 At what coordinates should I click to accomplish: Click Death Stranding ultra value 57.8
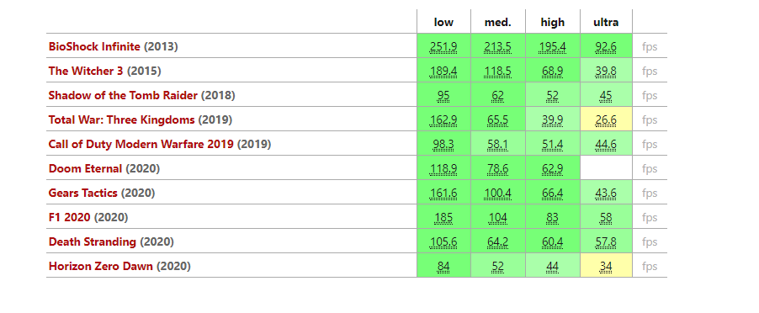[x=606, y=241]
